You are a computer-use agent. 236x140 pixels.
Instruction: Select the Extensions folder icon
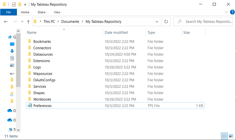[x=30, y=61]
